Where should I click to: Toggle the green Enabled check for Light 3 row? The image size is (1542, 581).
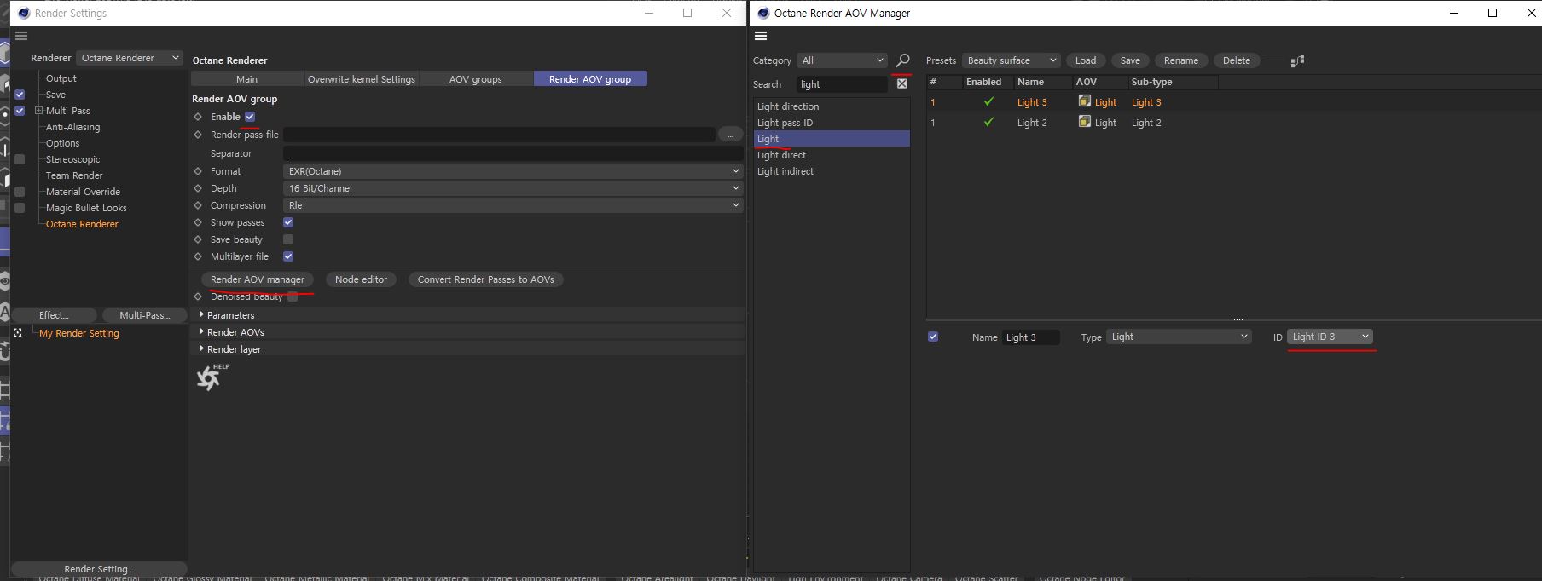(x=988, y=101)
